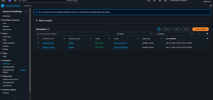Open the help question mark menu
This screenshot has width=213, height=100.
point(160,1)
